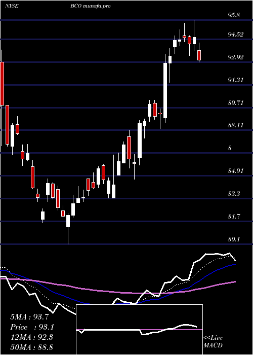Select the 91.31 price axis label
Viewport: 253px width, 355px height.
(236, 80)
